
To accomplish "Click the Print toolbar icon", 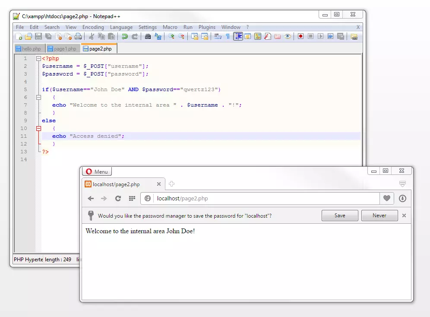I will 79,36.
